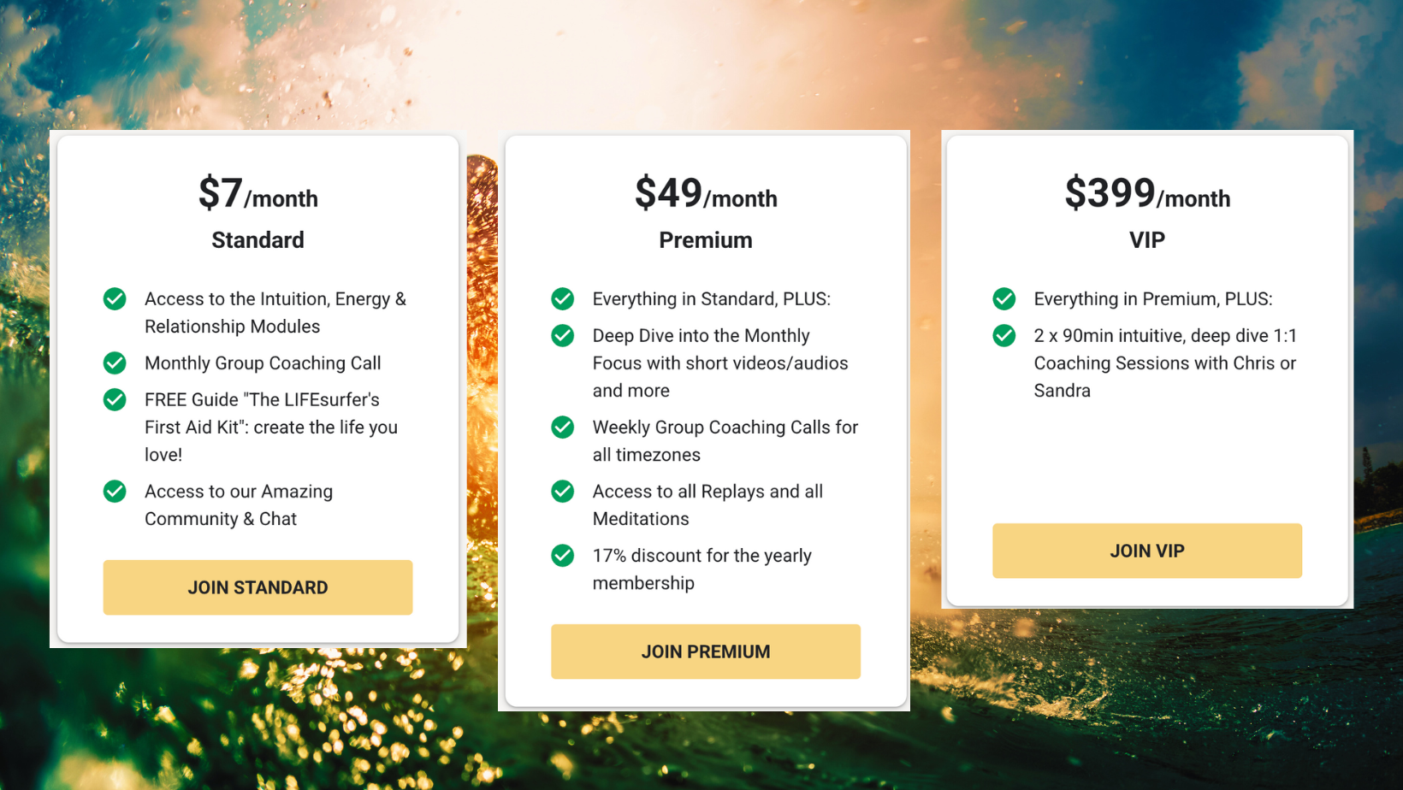Click the $7/month price heading
Viewport: 1403px width, 790px height.
pos(258,193)
